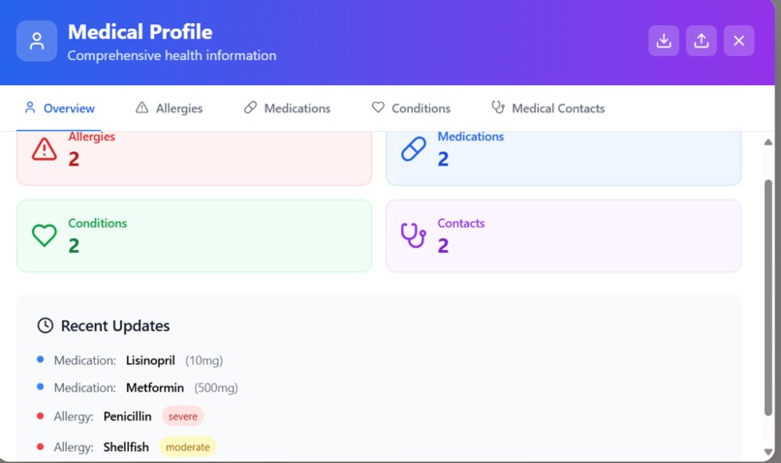781x463 pixels.
Task: Click the blue bullet beside Lisinopril
Action: (x=41, y=359)
